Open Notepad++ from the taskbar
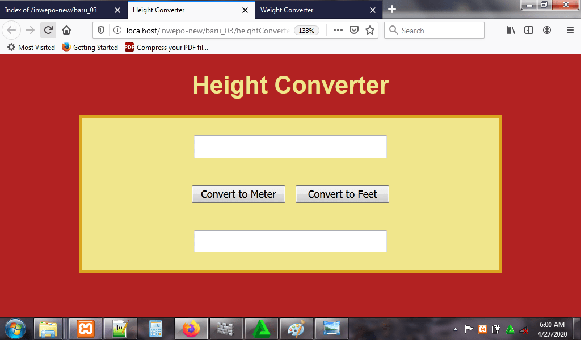Viewport: 581px width, 340px height. (x=121, y=329)
